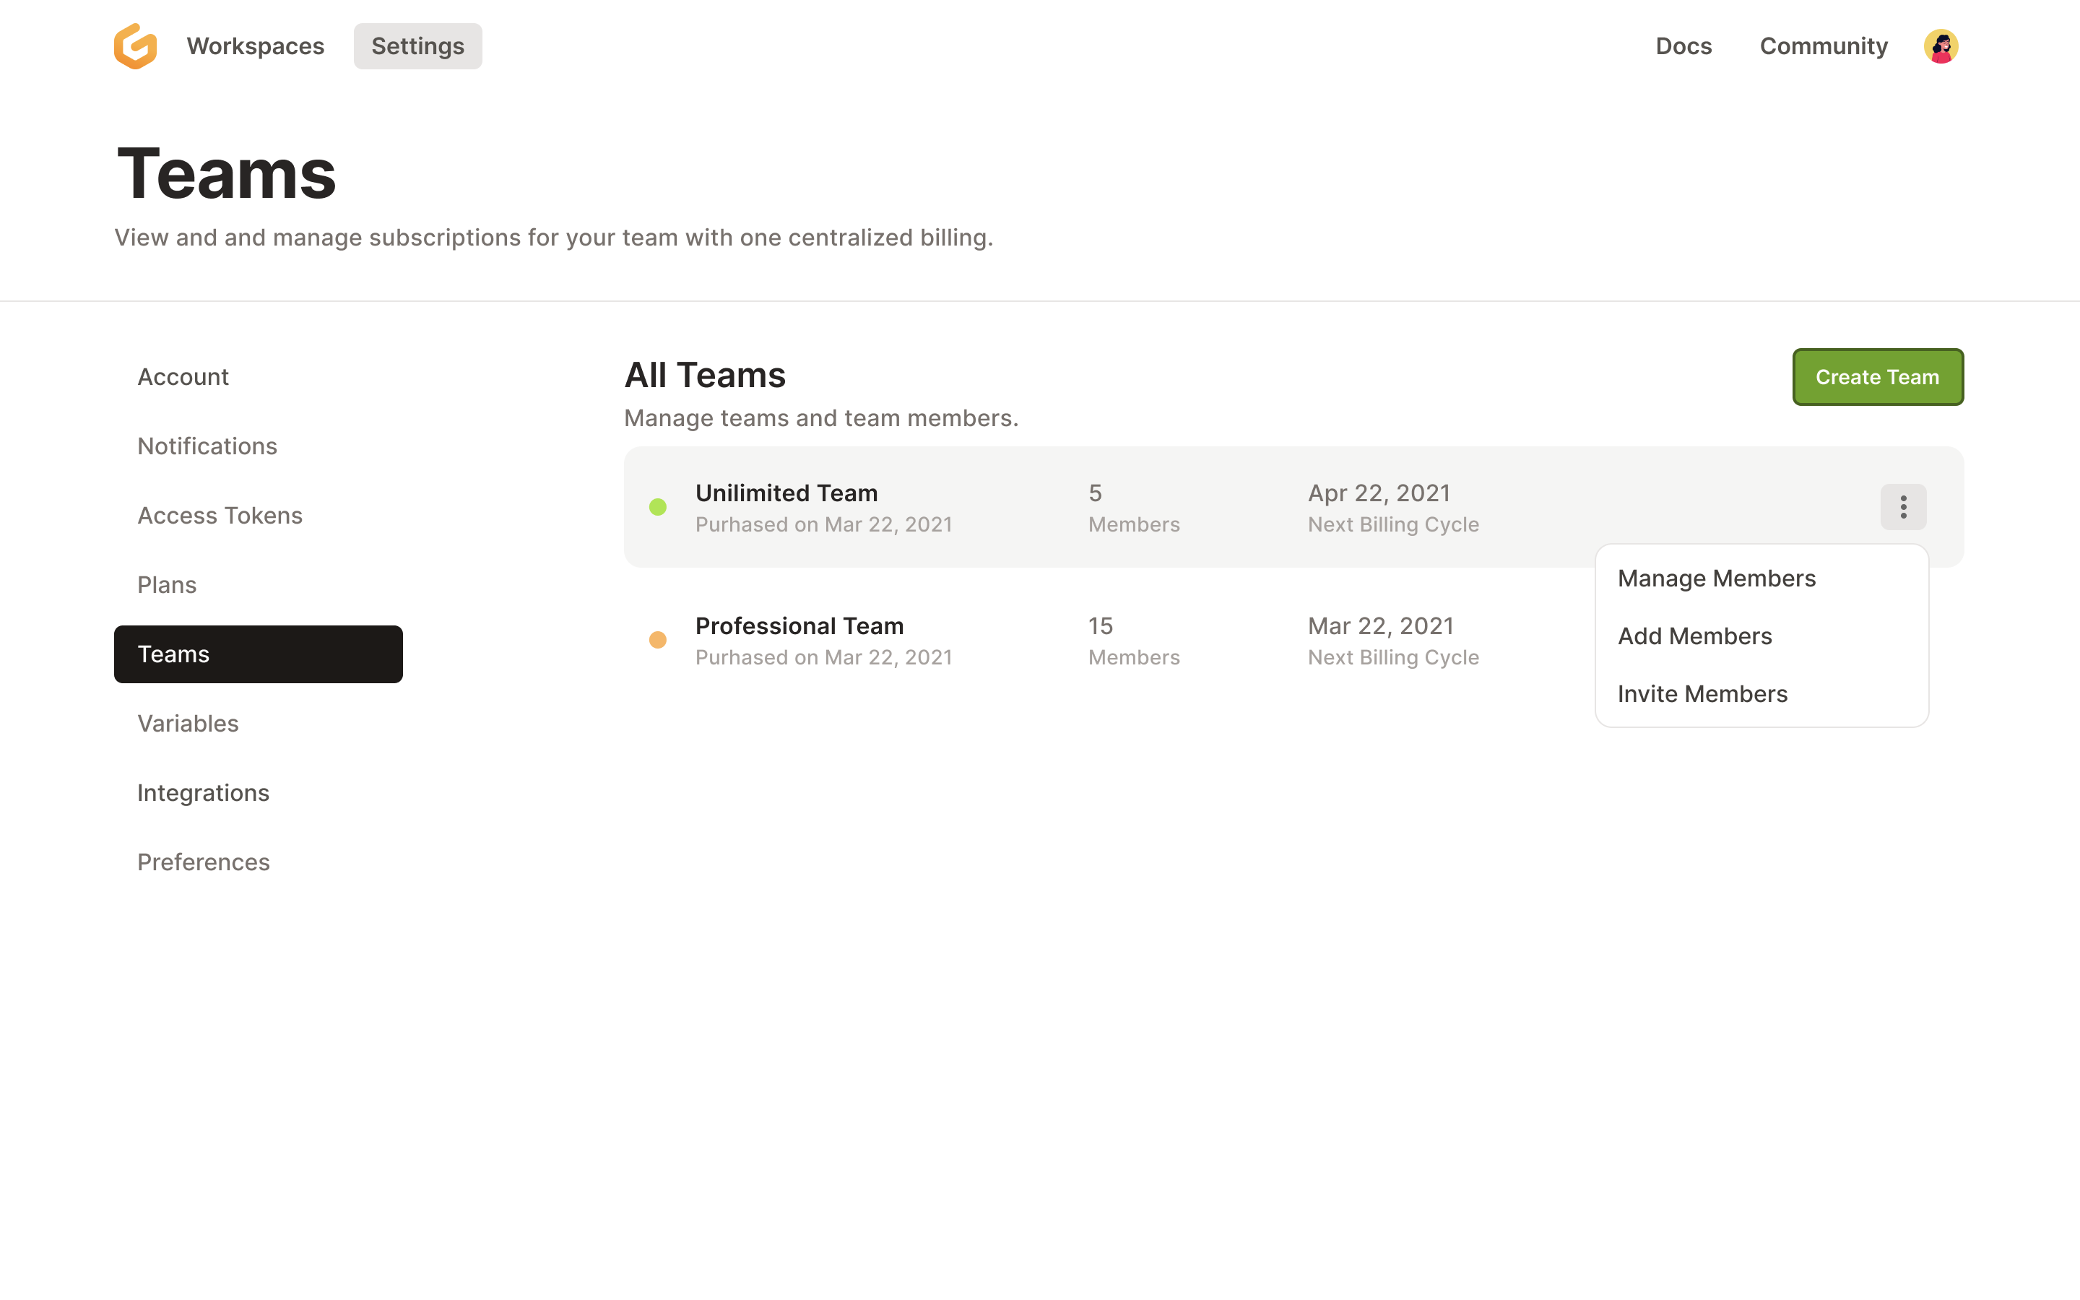The width and height of the screenshot is (2080, 1300).
Task: Select Manage Members from the menu
Action: [x=1717, y=578]
